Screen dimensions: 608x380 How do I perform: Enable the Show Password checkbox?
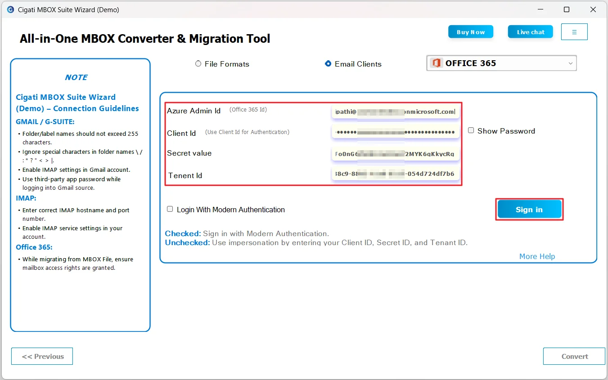pos(471,130)
